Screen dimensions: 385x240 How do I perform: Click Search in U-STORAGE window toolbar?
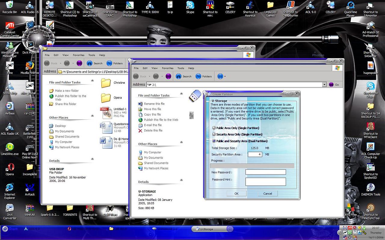[x=184, y=76]
